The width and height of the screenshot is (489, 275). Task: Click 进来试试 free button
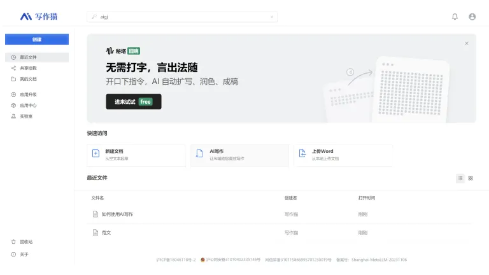point(134,102)
